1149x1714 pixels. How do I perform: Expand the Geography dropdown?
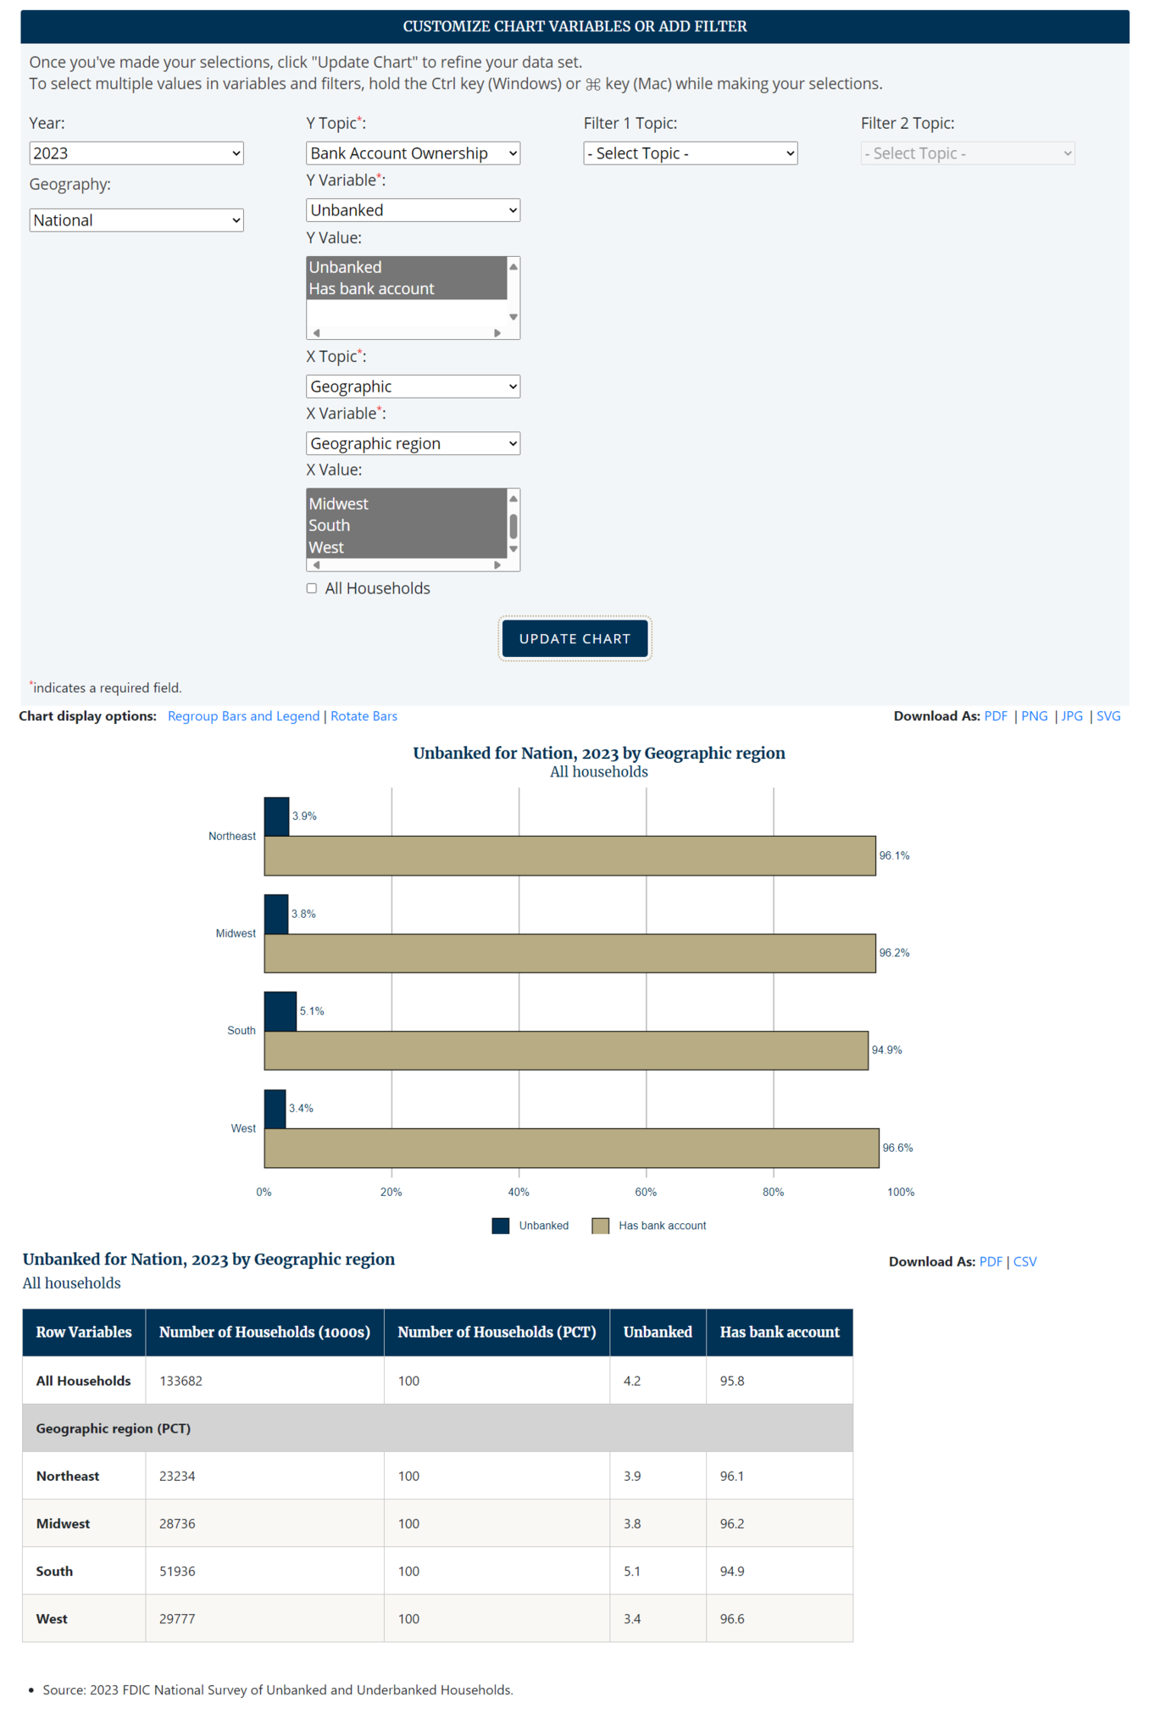136,220
